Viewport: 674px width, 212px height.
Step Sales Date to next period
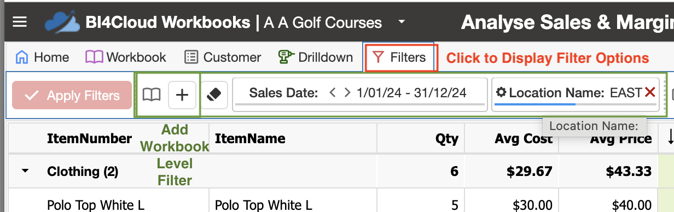pos(347,92)
